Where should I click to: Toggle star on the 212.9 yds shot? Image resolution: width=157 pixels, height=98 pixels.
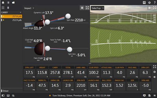click(x=3, y=20)
